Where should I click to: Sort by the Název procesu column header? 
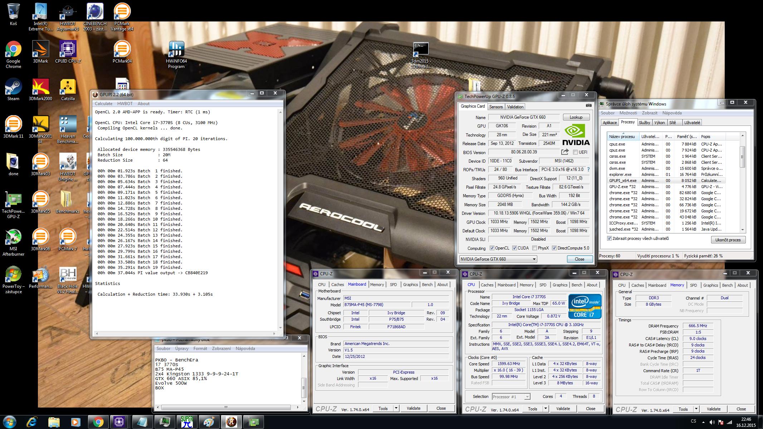pyautogui.click(x=623, y=137)
